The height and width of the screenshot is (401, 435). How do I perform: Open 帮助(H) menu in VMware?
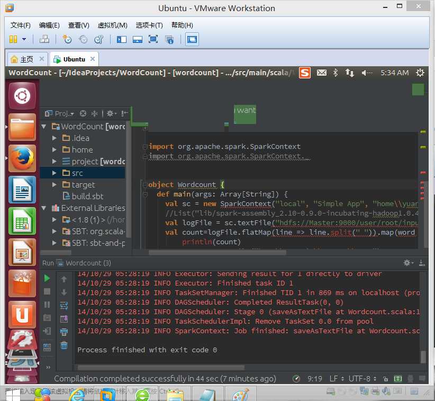[182, 25]
